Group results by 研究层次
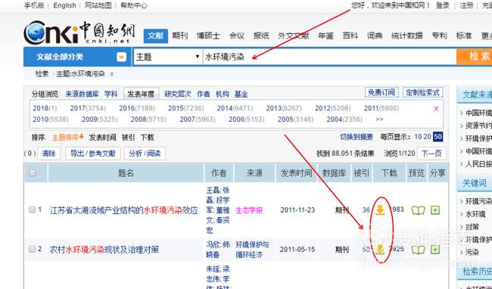Viewport: 492px width, 289px height. [x=178, y=94]
